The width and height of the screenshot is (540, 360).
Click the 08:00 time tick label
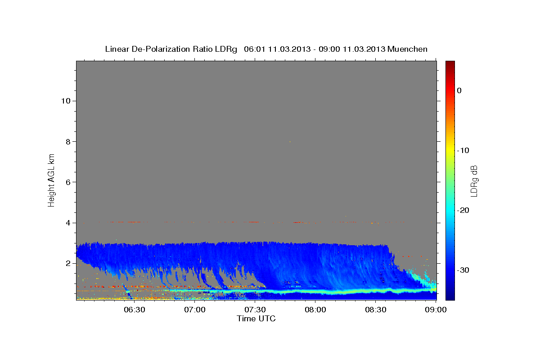coord(315,310)
